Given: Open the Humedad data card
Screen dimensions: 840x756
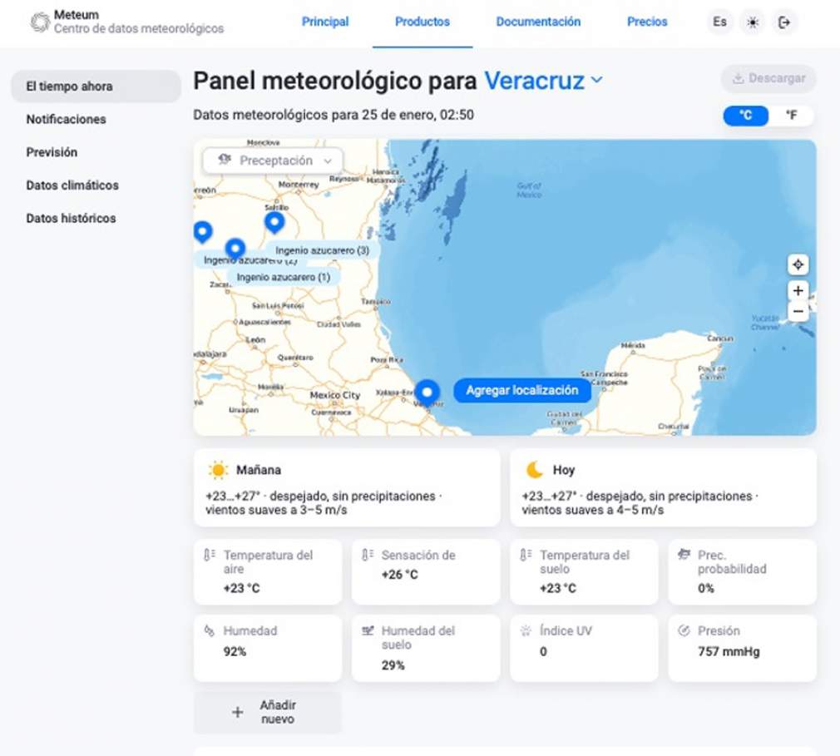Looking at the screenshot, I should tap(267, 648).
